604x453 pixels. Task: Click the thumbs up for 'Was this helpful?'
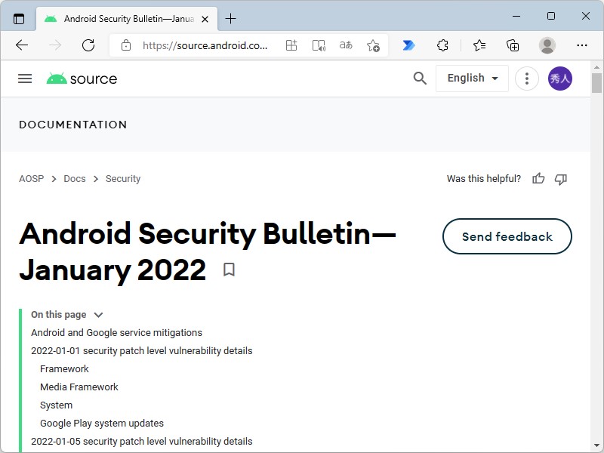(538, 179)
